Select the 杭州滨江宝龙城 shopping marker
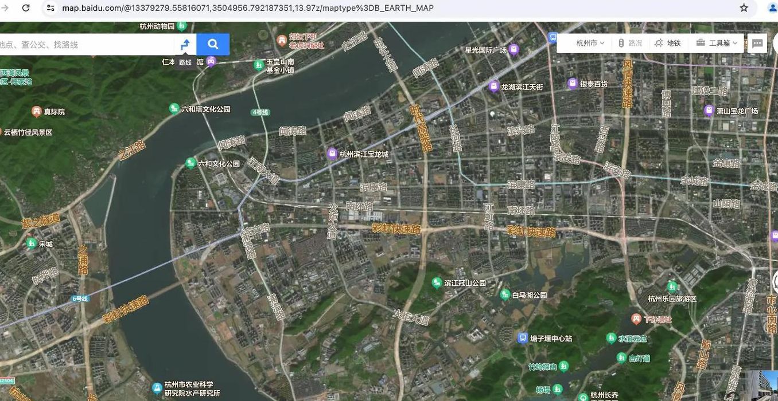The image size is (778, 401). (x=332, y=154)
